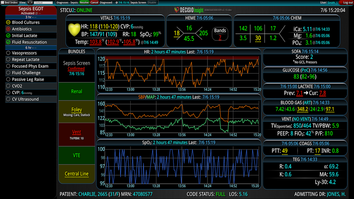Viewport: 354px width, 199px height.
Task: Open the Sepsis EGDT header
Action: coord(31,10)
